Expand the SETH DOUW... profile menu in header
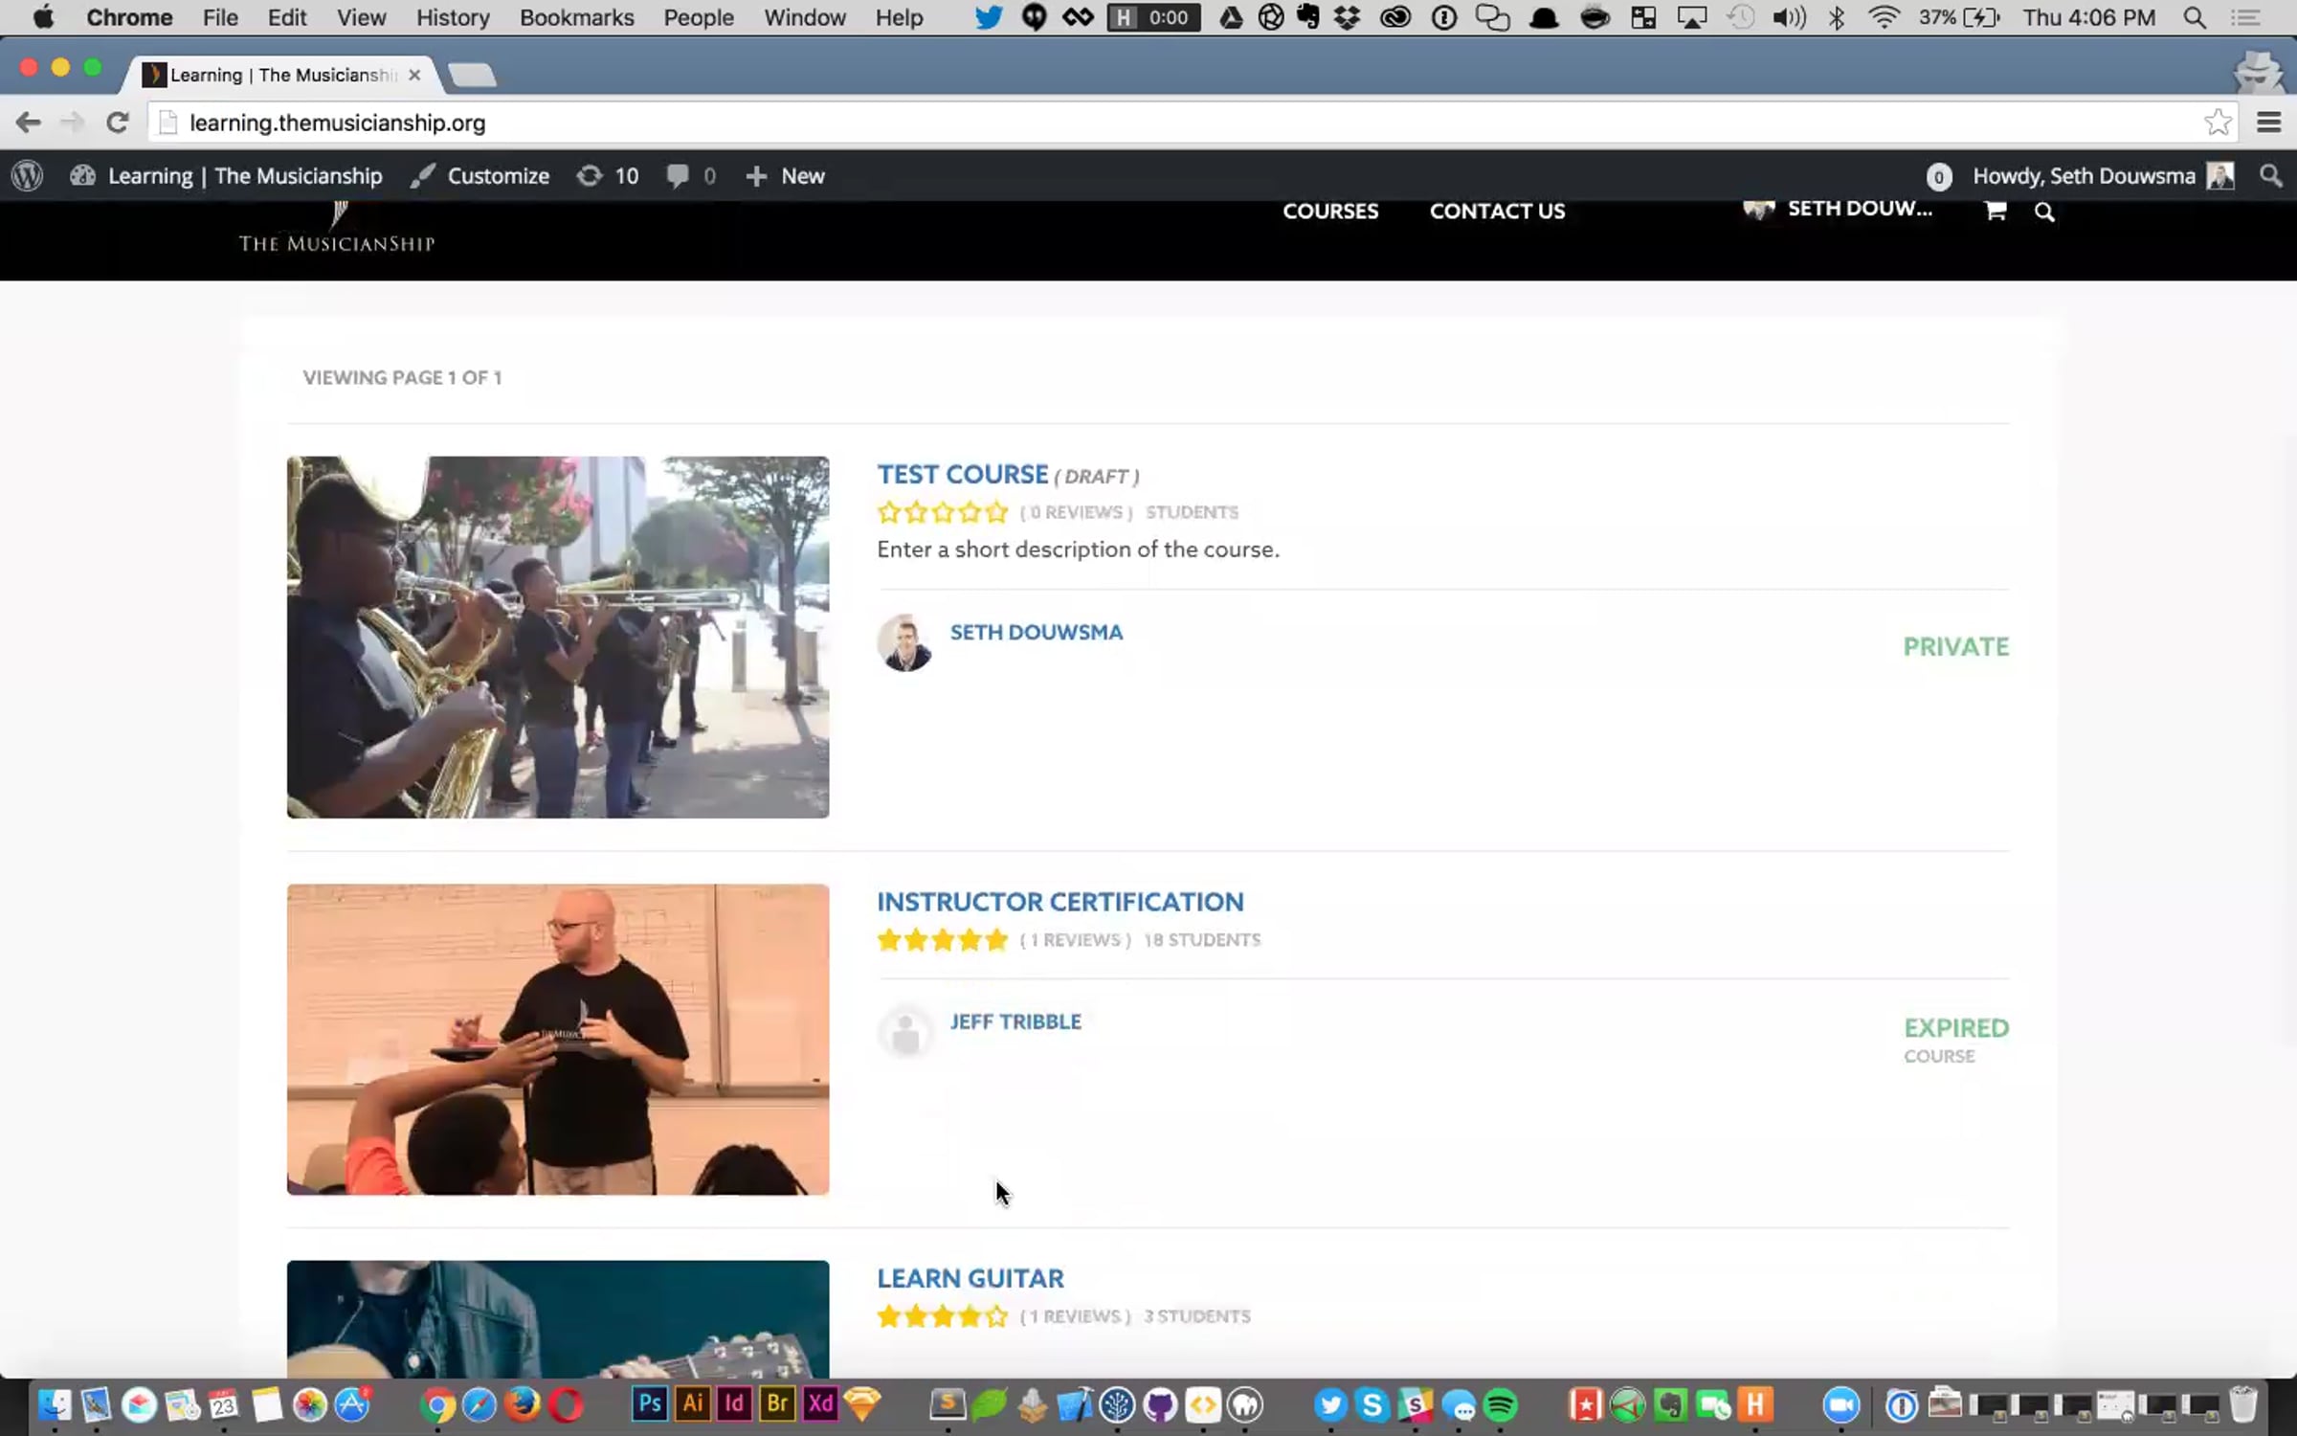2297x1436 pixels. (1859, 209)
